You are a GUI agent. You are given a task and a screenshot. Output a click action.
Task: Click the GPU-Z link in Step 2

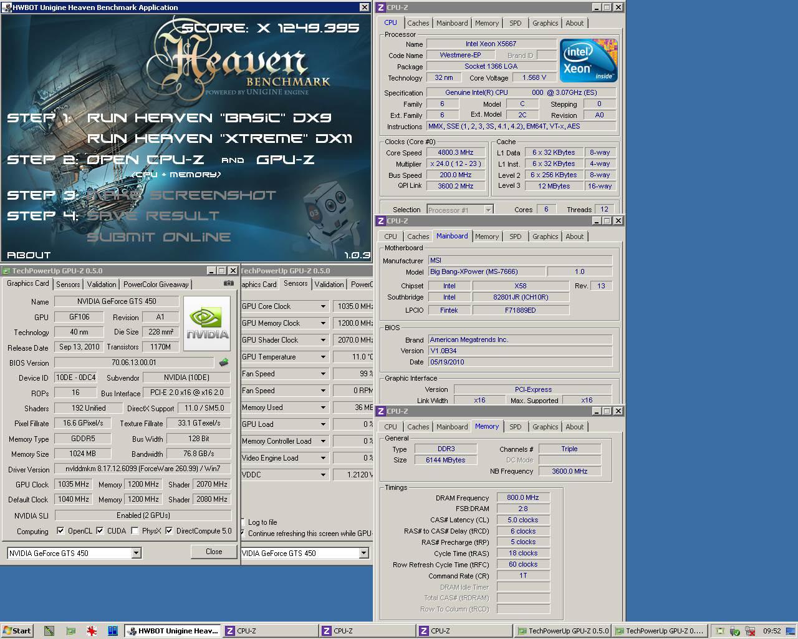[x=286, y=160]
